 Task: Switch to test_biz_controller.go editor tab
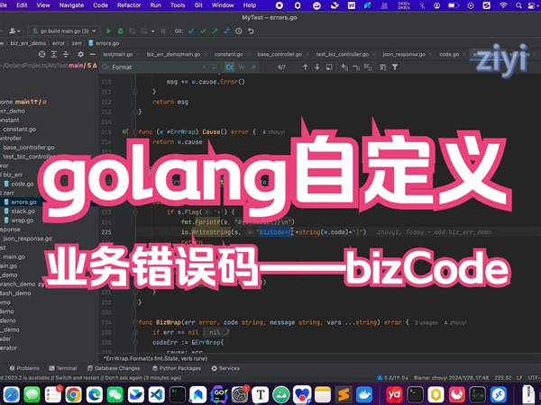coord(343,54)
